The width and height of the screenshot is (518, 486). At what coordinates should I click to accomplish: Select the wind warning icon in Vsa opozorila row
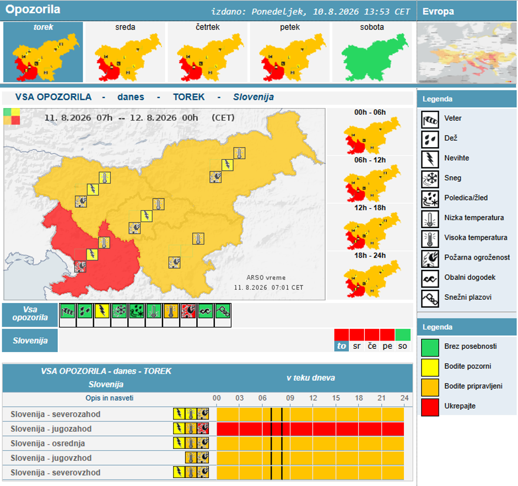pyautogui.click(x=68, y=311)
